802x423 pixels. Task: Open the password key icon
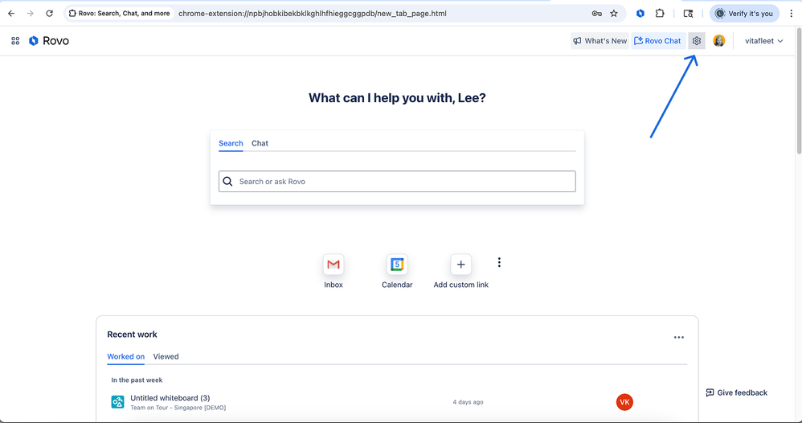coord(596,14)
